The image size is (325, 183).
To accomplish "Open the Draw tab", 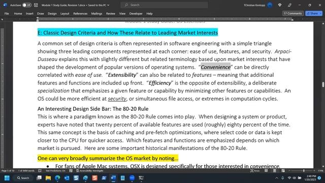I will click(x=41, y=14).
